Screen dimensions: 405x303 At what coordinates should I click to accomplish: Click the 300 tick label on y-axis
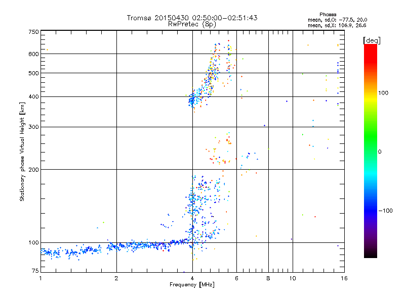[33, 127]
